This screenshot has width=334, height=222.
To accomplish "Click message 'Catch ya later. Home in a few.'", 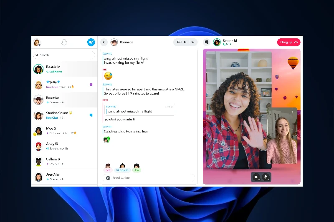I will [x=126, y=131].
